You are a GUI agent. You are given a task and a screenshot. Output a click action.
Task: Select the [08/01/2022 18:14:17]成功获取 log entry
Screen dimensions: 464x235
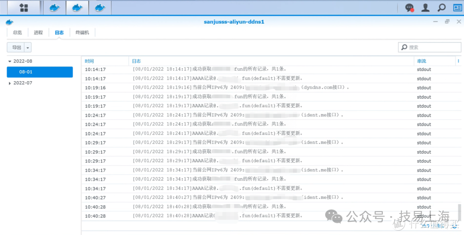pyautogui.click(x=210, y=69)
